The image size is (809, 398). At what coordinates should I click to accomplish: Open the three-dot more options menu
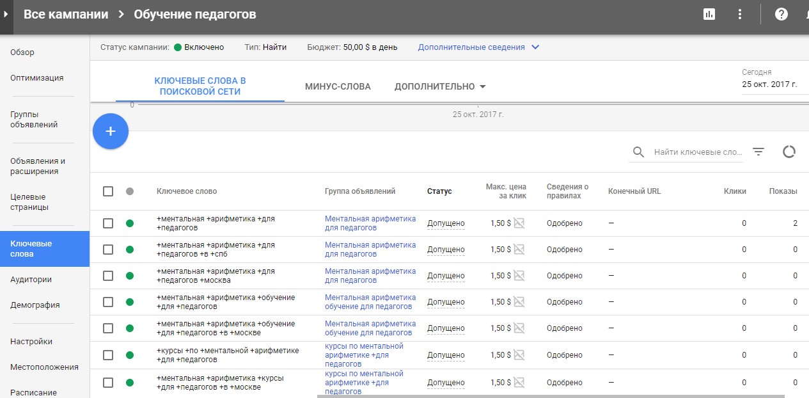(x=740, y=14)
